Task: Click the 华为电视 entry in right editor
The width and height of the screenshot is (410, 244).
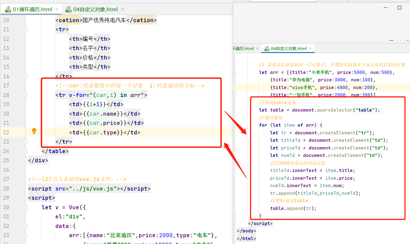Action: point(323,80)
